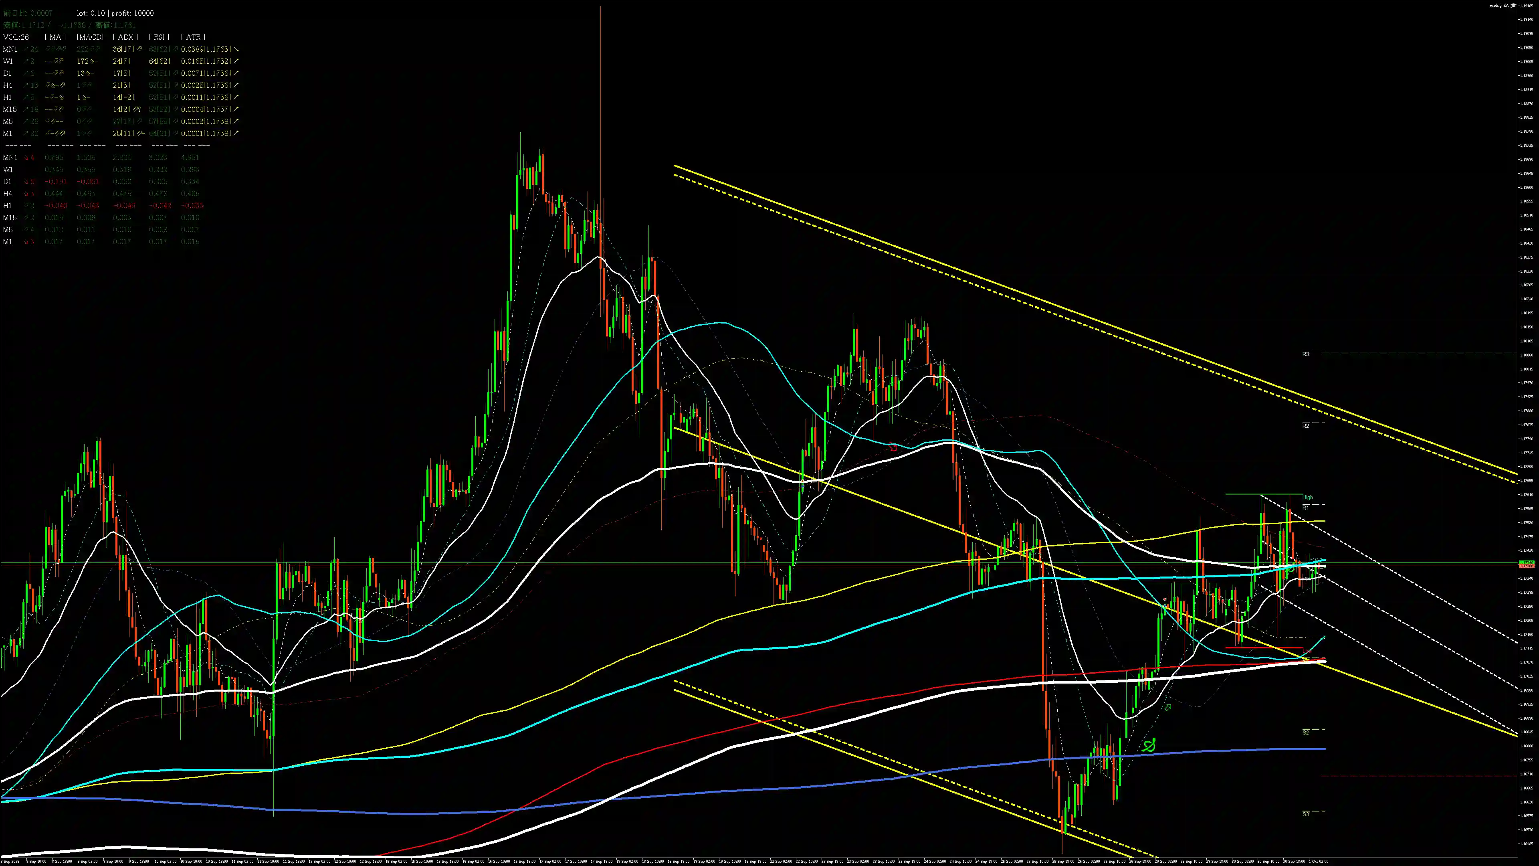Click the 1 Oct 02:00 time axis label
This screenshot has height=866, width=1539.
click(x=1319, y=861)
